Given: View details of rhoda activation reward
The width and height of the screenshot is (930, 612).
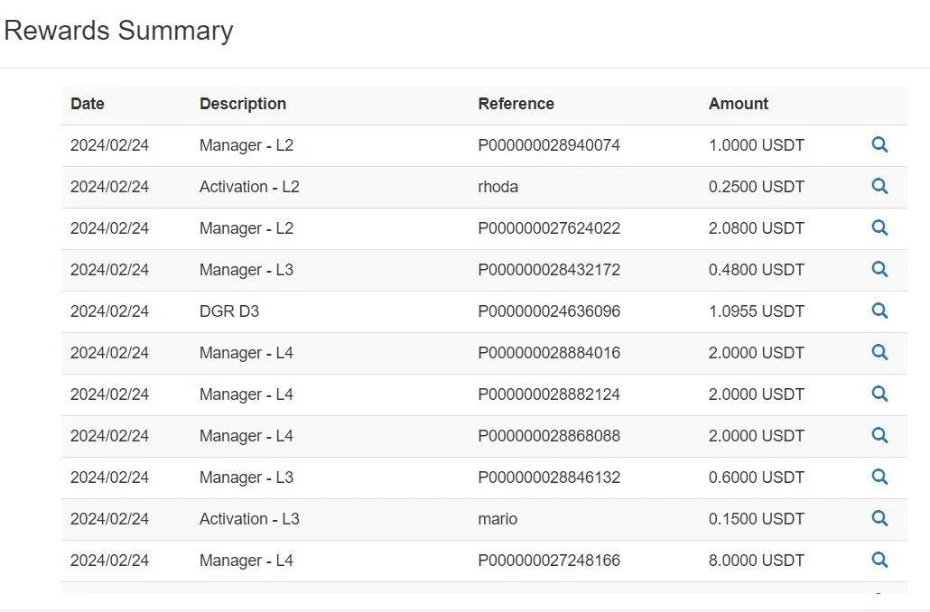Looking at the screenshot, I should tap(879, 186).
